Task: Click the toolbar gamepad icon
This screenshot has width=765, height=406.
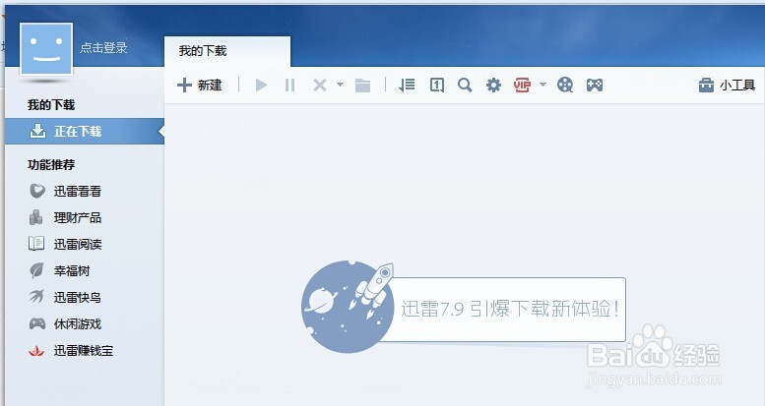Action: (595, 86)
